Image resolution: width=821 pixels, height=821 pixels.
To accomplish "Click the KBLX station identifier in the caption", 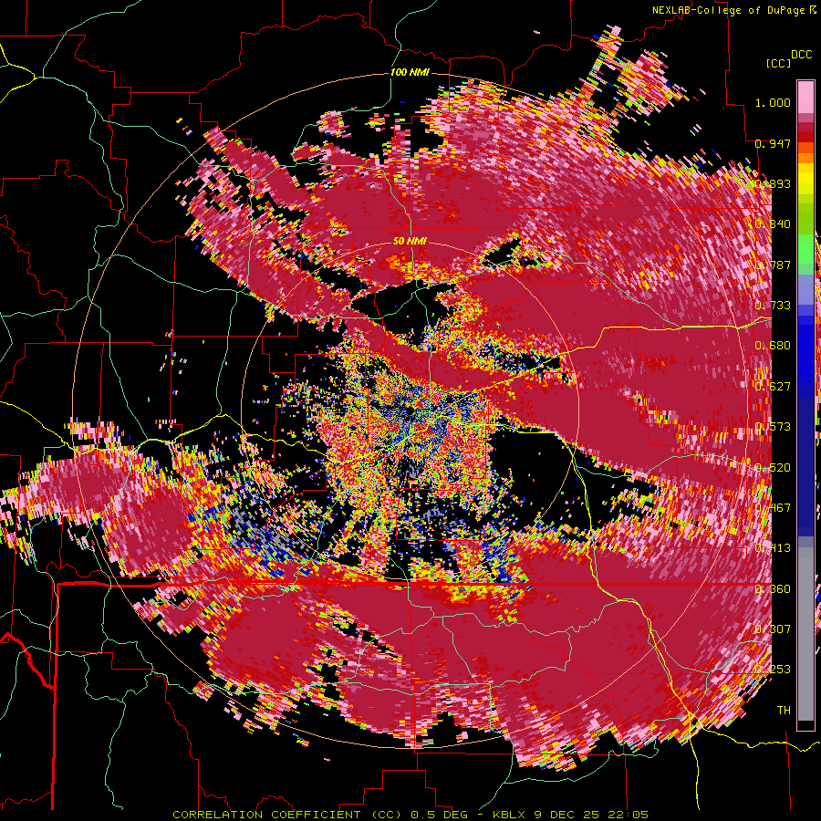I will click(x=511, y=815).
